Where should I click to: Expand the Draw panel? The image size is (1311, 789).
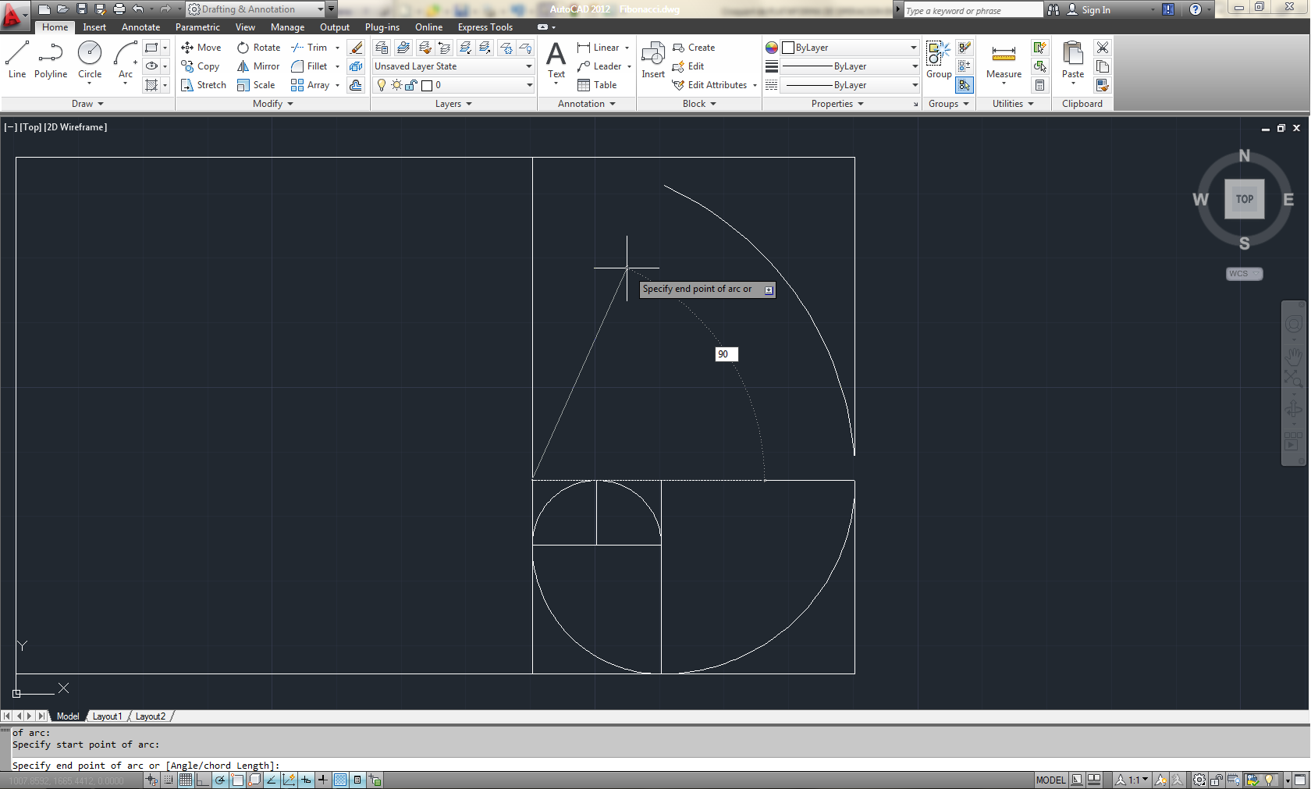point(87,104)
